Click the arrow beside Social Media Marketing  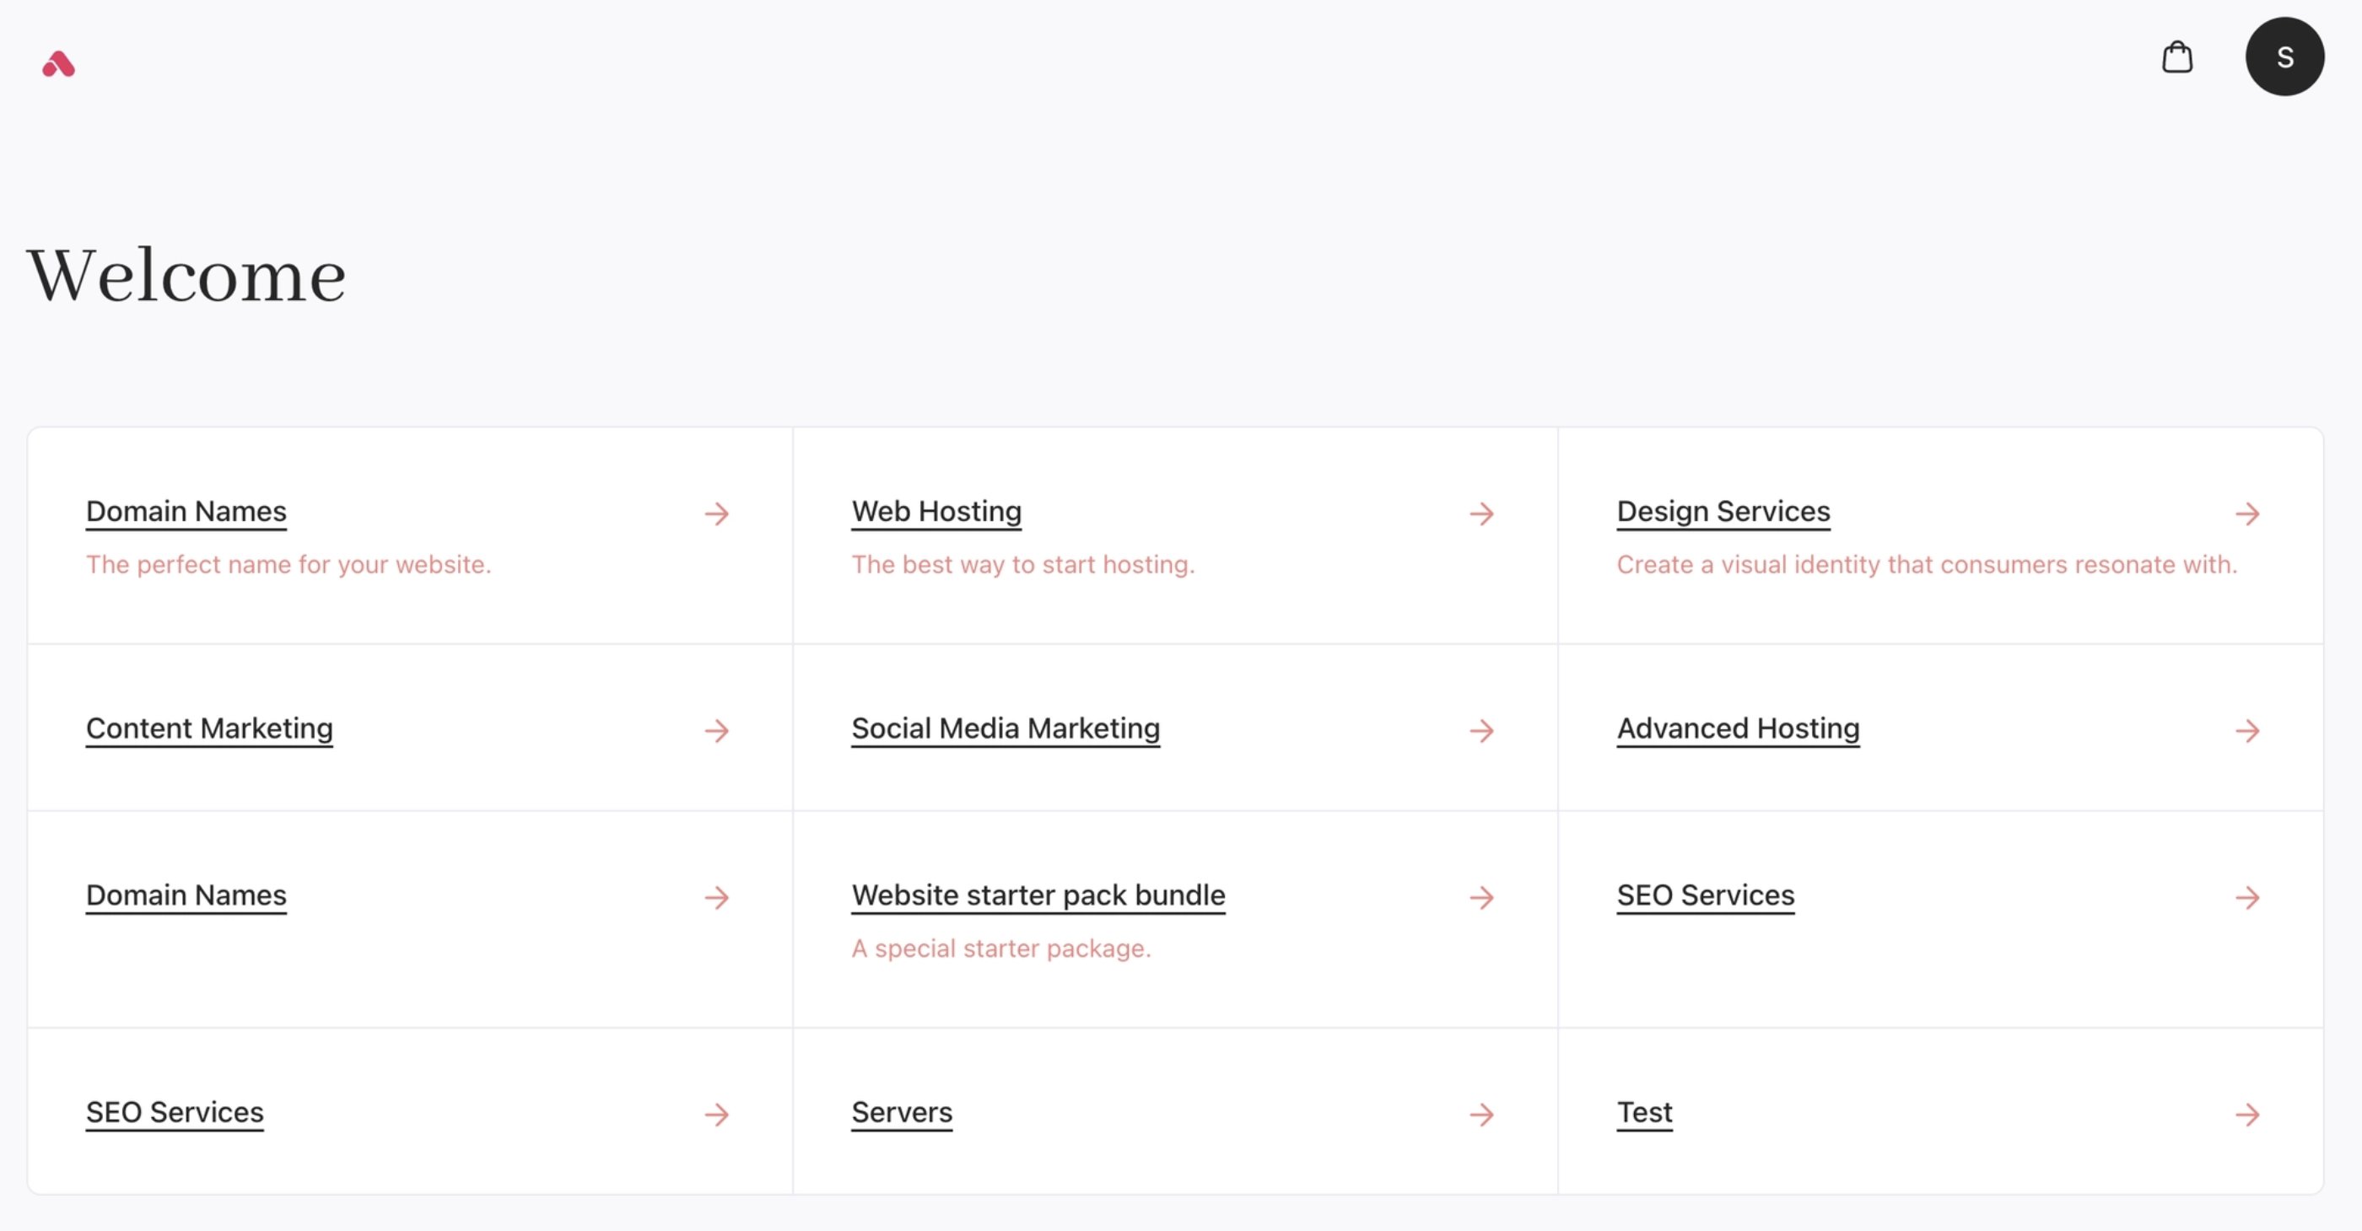click(x=1482, y=730)
